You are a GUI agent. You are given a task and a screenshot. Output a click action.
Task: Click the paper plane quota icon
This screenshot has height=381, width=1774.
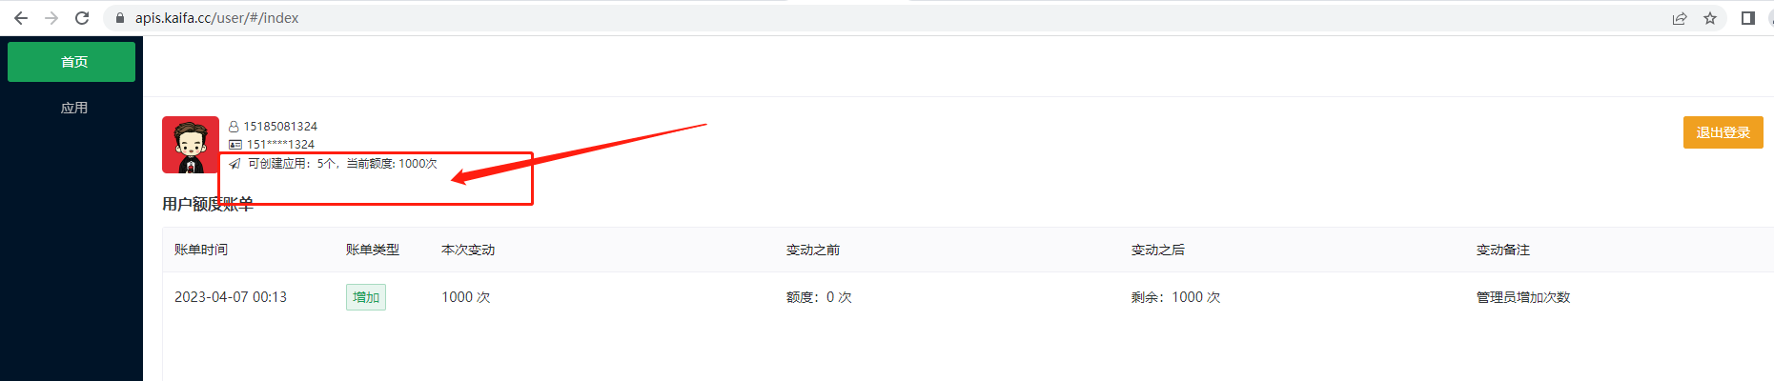pos(234,164)
